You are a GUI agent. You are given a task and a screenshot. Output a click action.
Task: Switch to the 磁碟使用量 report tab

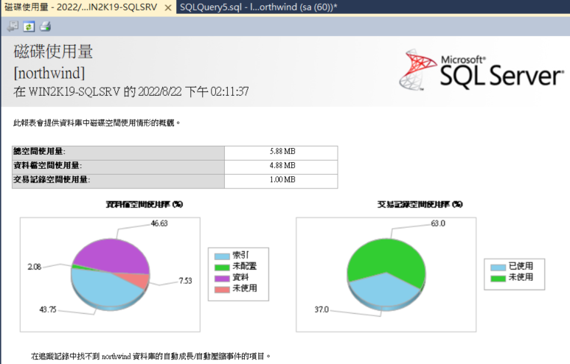pos(81,7)
